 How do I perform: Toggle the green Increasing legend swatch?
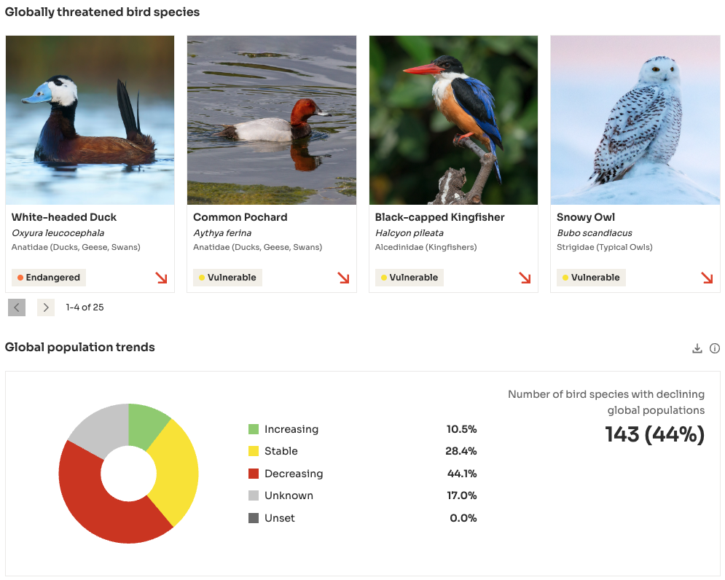254,429
